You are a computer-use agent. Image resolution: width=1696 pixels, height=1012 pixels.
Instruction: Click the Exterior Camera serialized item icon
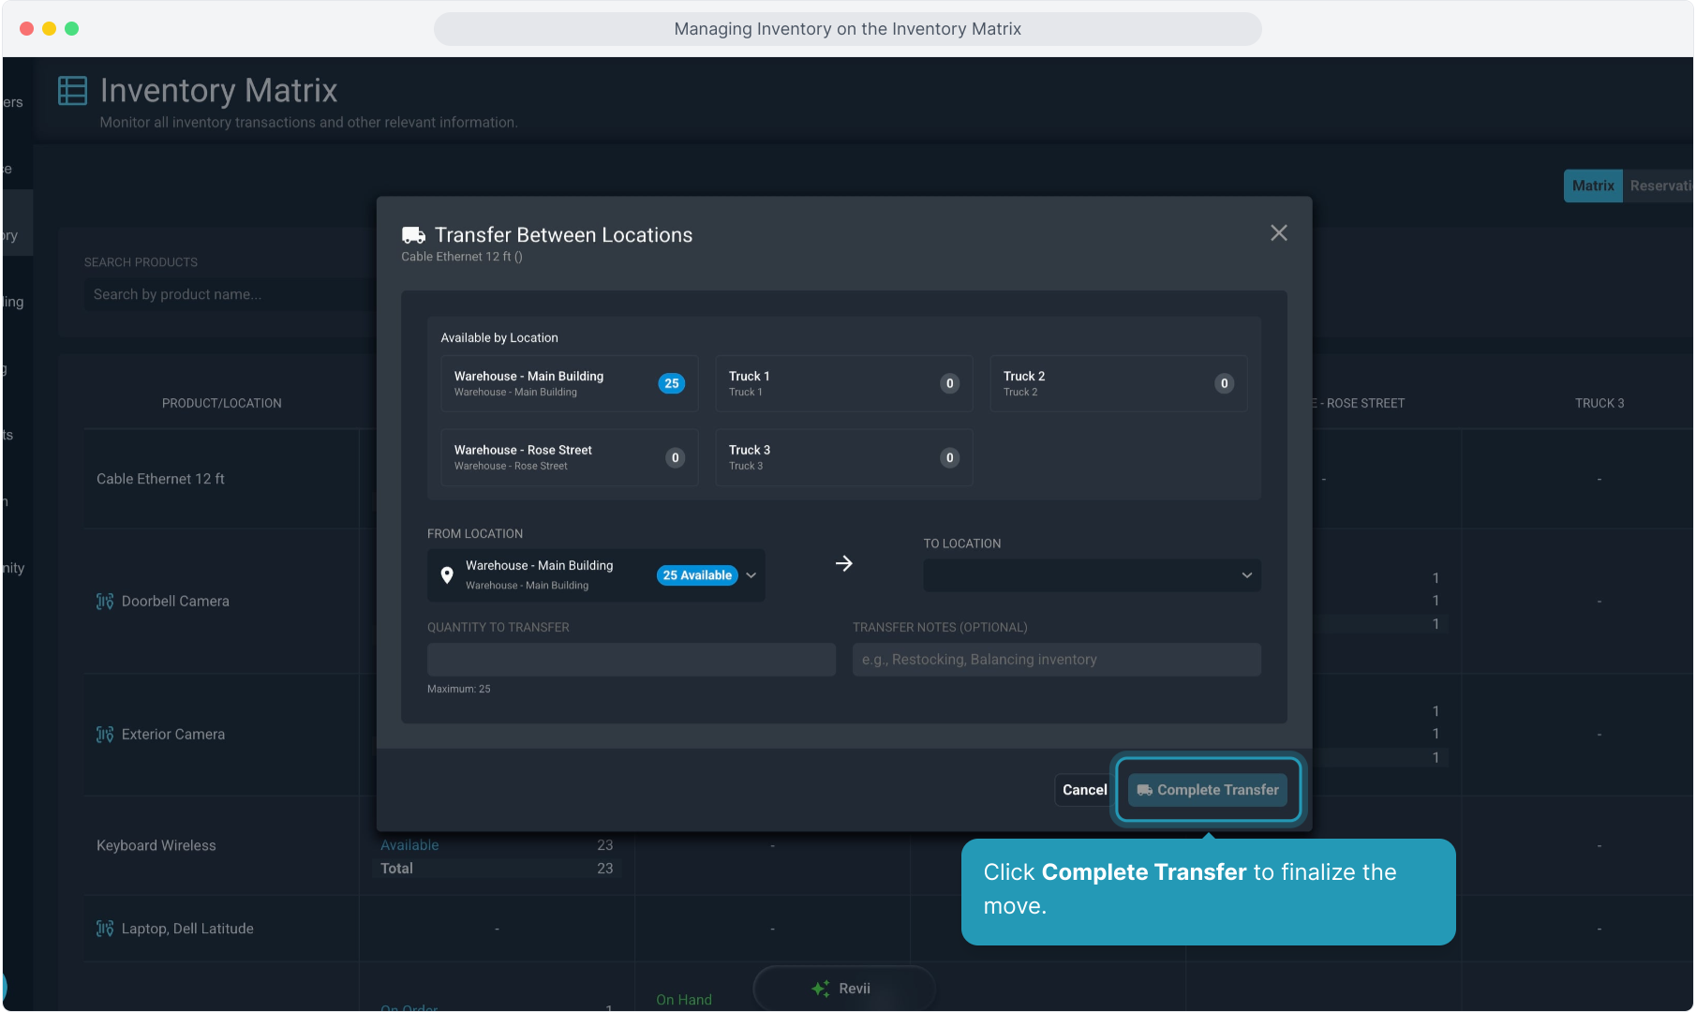[105, 735]
